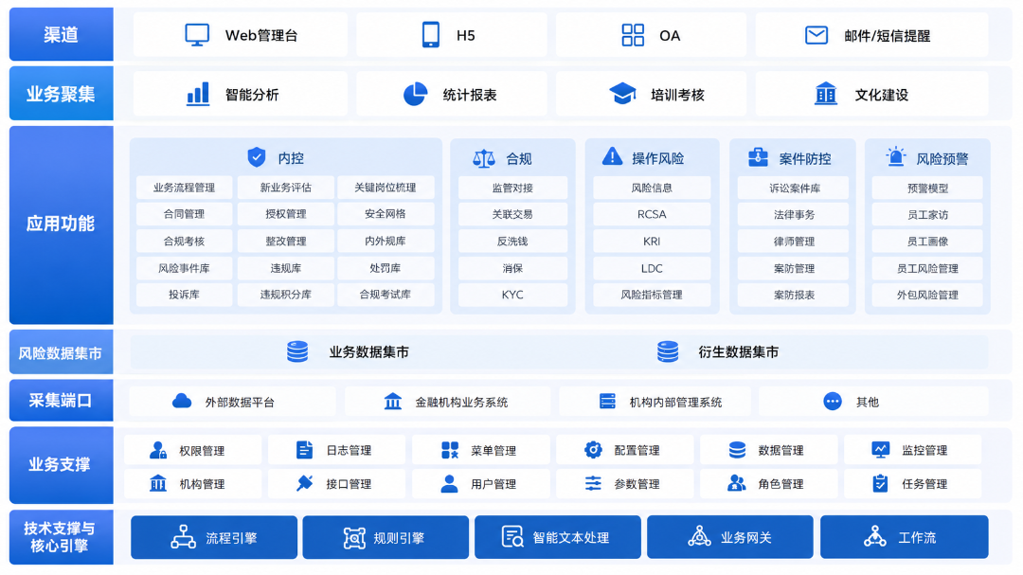Click the four-squares grid icon beside OA
This screenshot has width=1023, height=575.
pyautogui.click(x=633, y=35)
